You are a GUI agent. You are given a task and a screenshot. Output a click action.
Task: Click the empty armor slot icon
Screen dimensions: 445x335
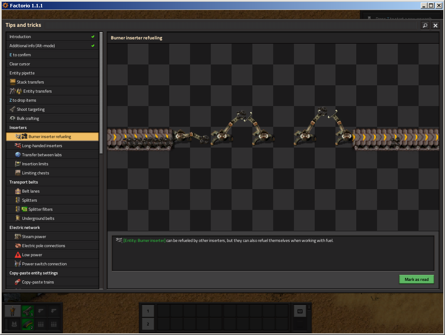coord(14,324)
